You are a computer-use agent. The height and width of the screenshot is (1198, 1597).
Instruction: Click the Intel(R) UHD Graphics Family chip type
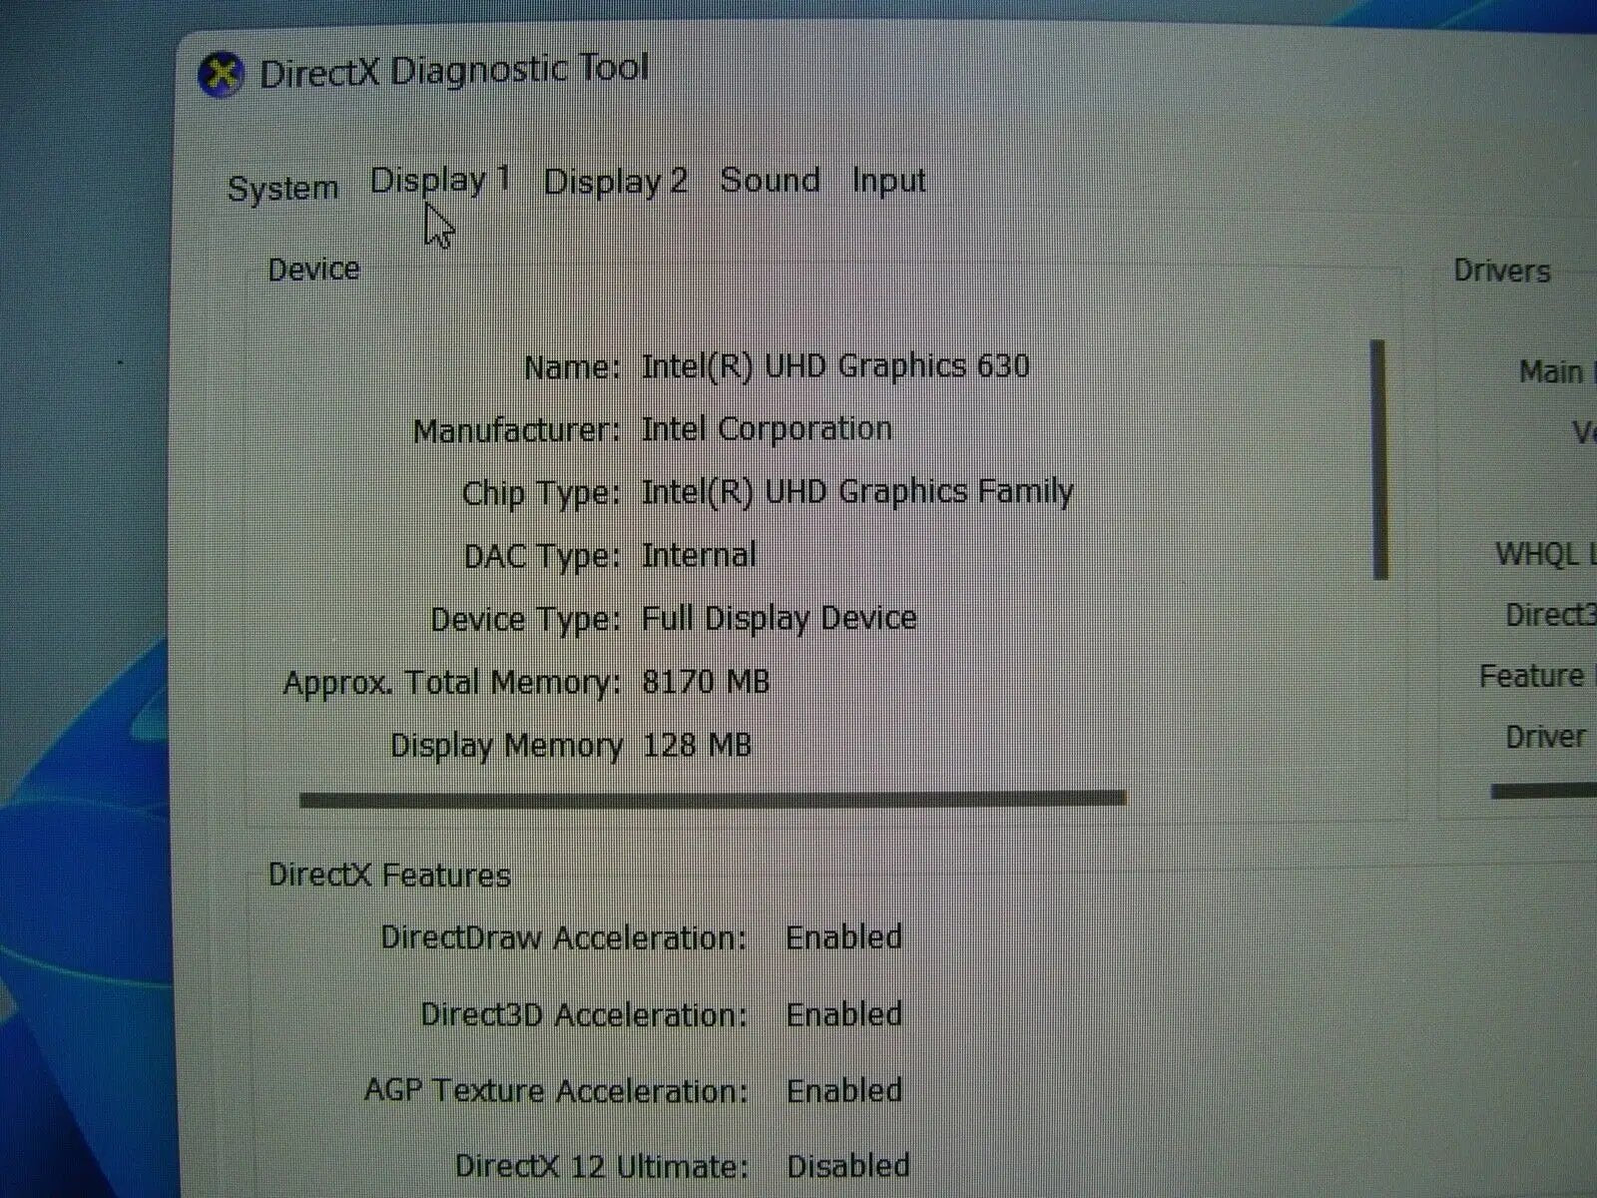[x=858, y=491]
